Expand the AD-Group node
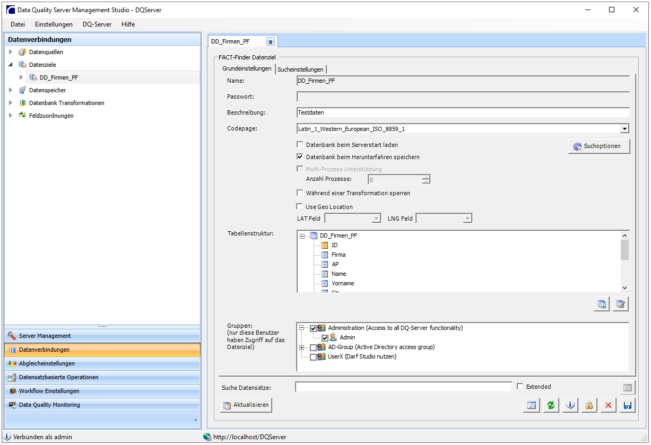This screenshot has height=445, width=651. [302, 347]
